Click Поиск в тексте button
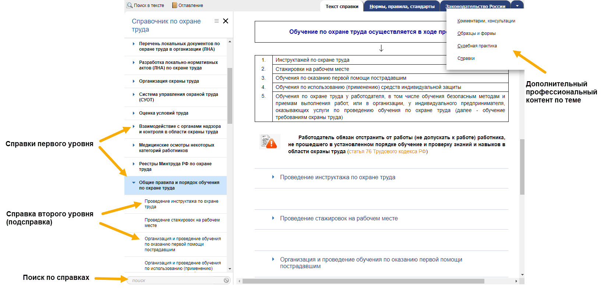Viewport: 604px width, 292px height. 145,6
